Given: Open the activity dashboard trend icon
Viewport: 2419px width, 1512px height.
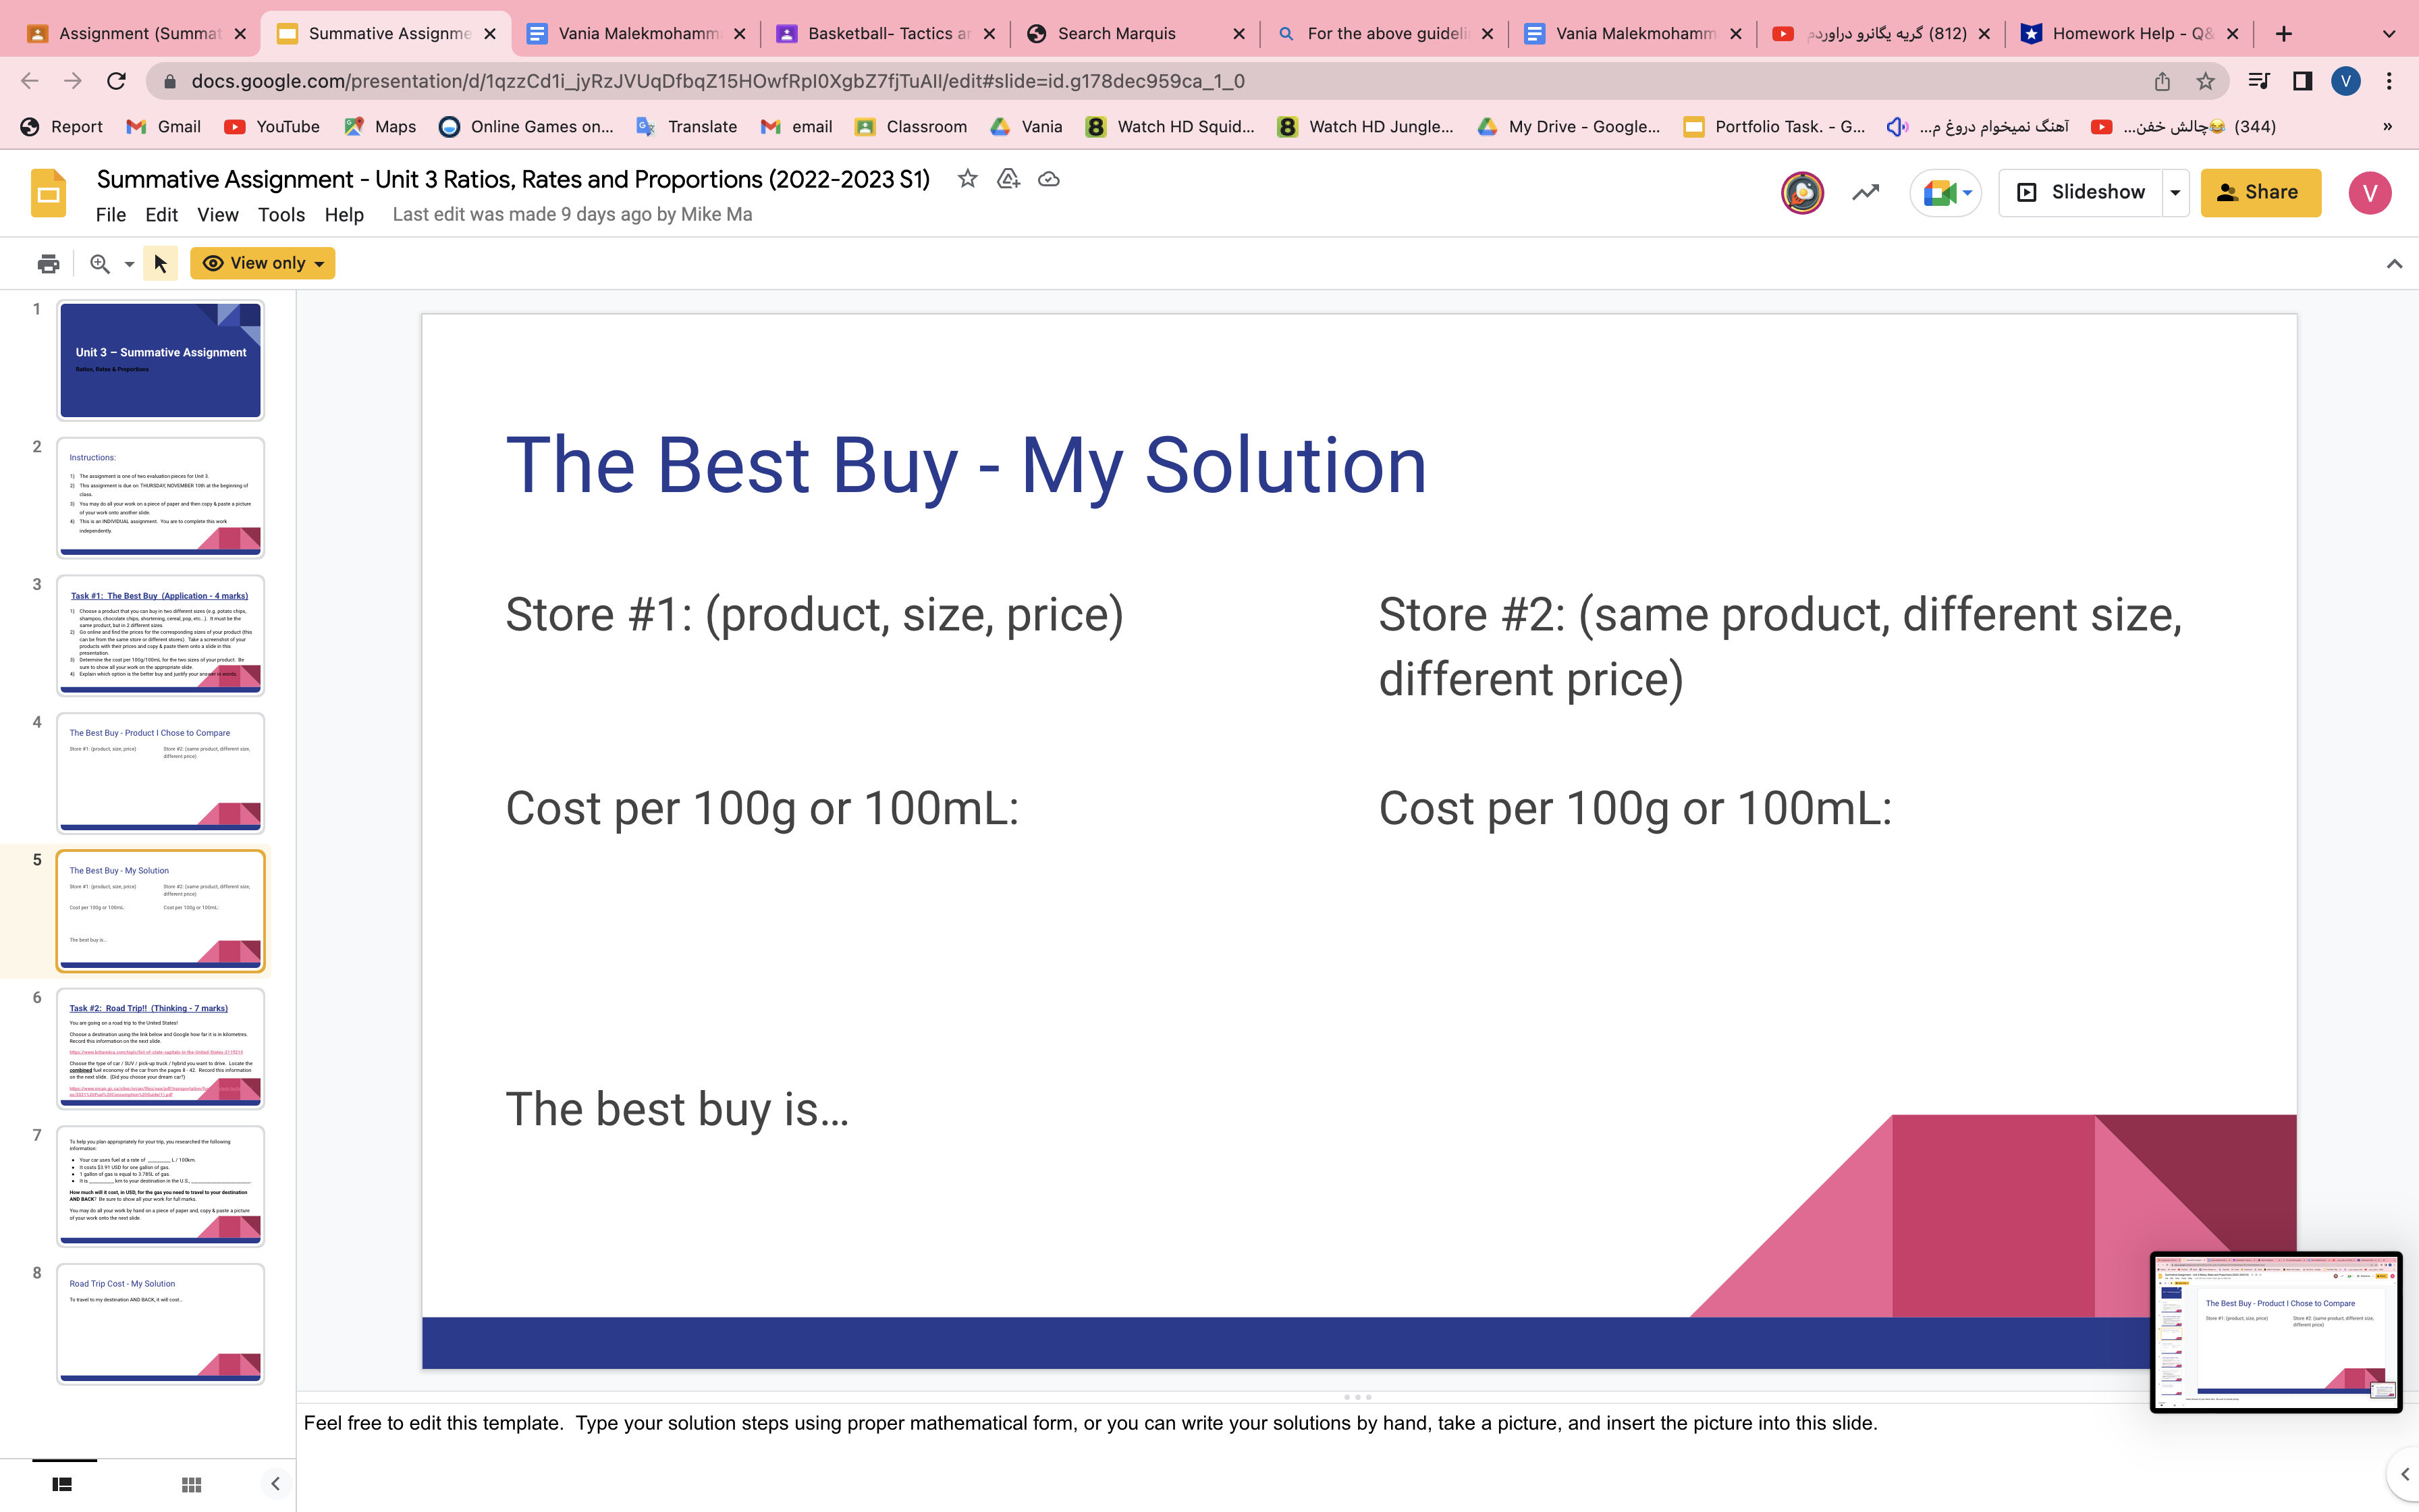Looking at the screenshot, I should pyautogui.click(x=1866, y=193).
